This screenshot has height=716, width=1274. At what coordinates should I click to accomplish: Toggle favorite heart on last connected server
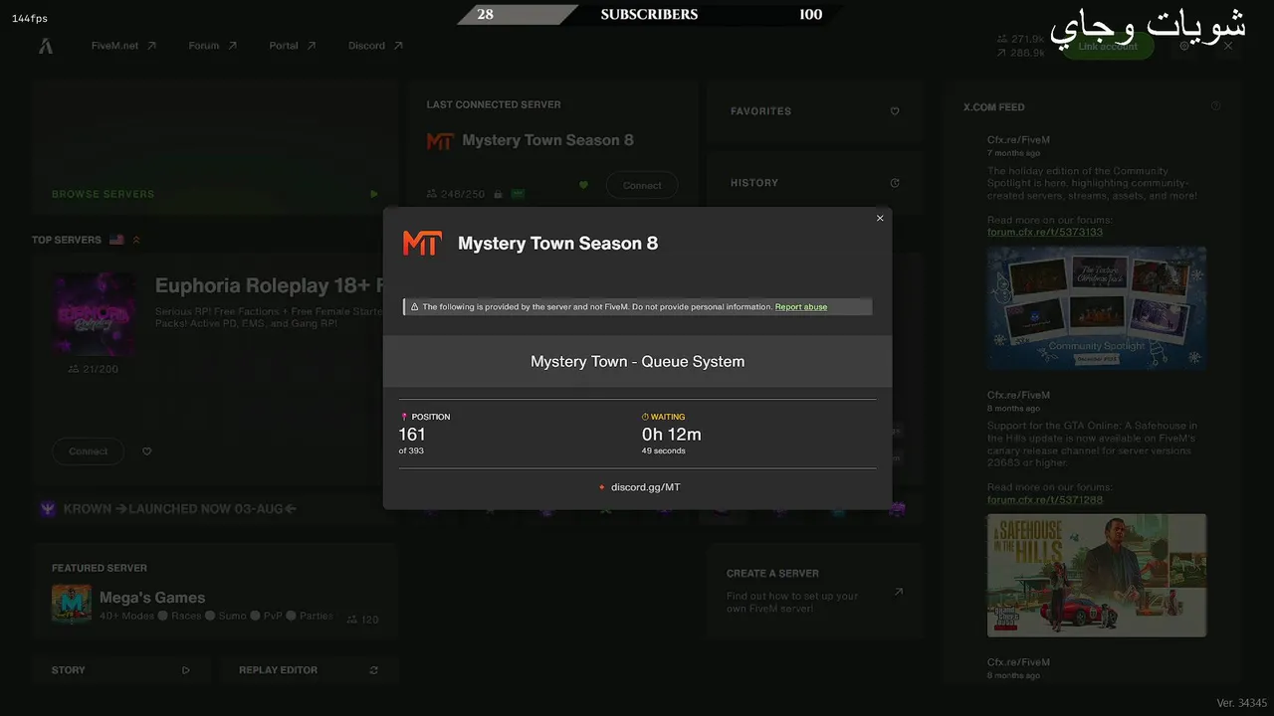coord(584,185)
